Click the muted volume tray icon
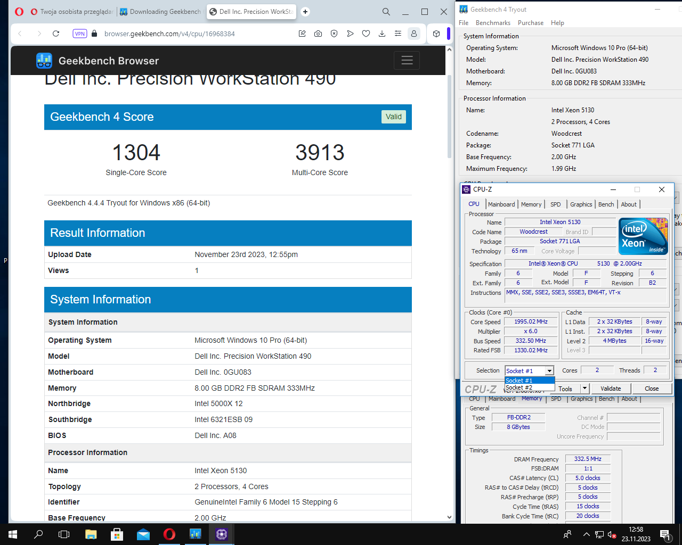 pyautogui.click(x=613, y=534)
